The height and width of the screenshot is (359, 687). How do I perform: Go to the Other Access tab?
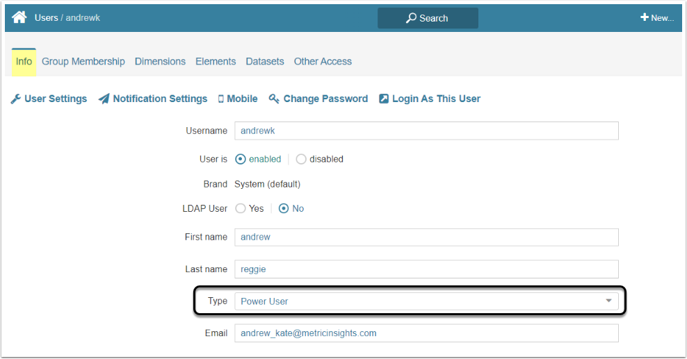(x=323, y=61)
